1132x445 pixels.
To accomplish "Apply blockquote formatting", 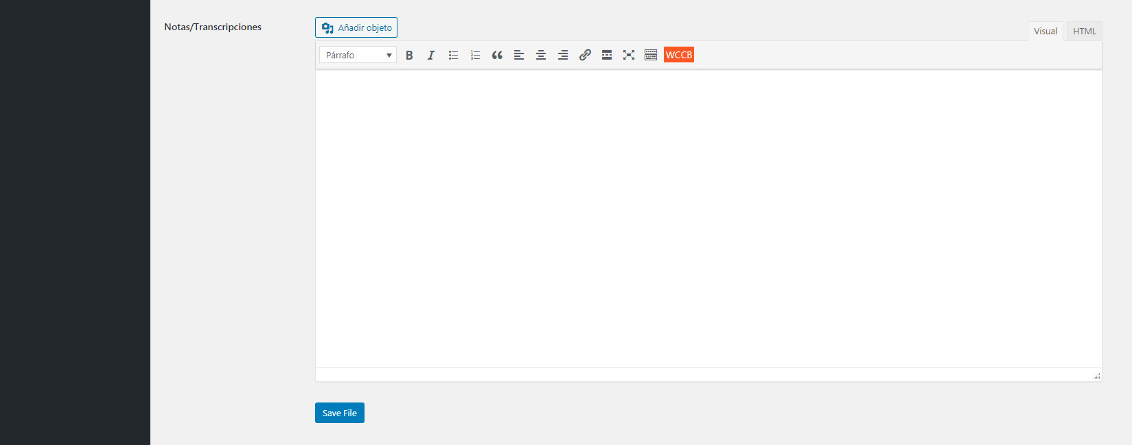I will 497,55.
